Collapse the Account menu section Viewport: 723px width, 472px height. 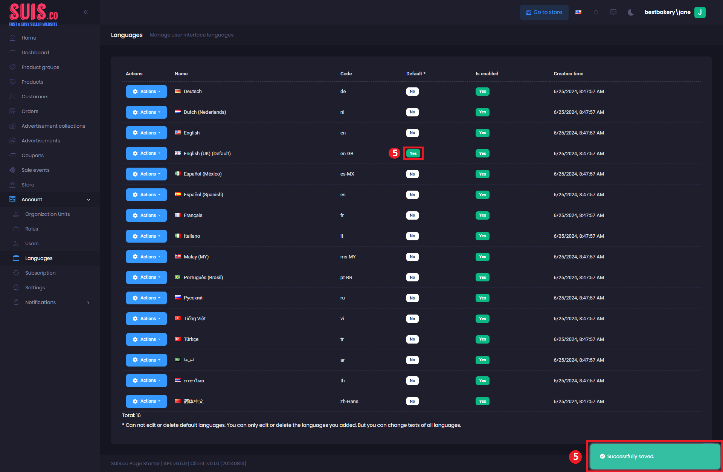pyautogui.click(x=88, y=200)
